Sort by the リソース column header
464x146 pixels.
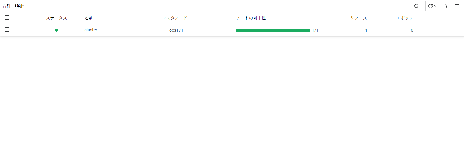[x=359, y=18]
